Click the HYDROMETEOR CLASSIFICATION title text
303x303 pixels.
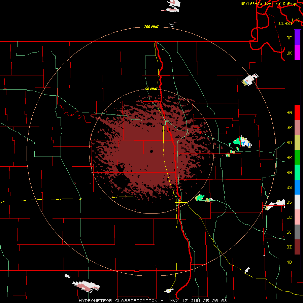[x=118, y=301]
